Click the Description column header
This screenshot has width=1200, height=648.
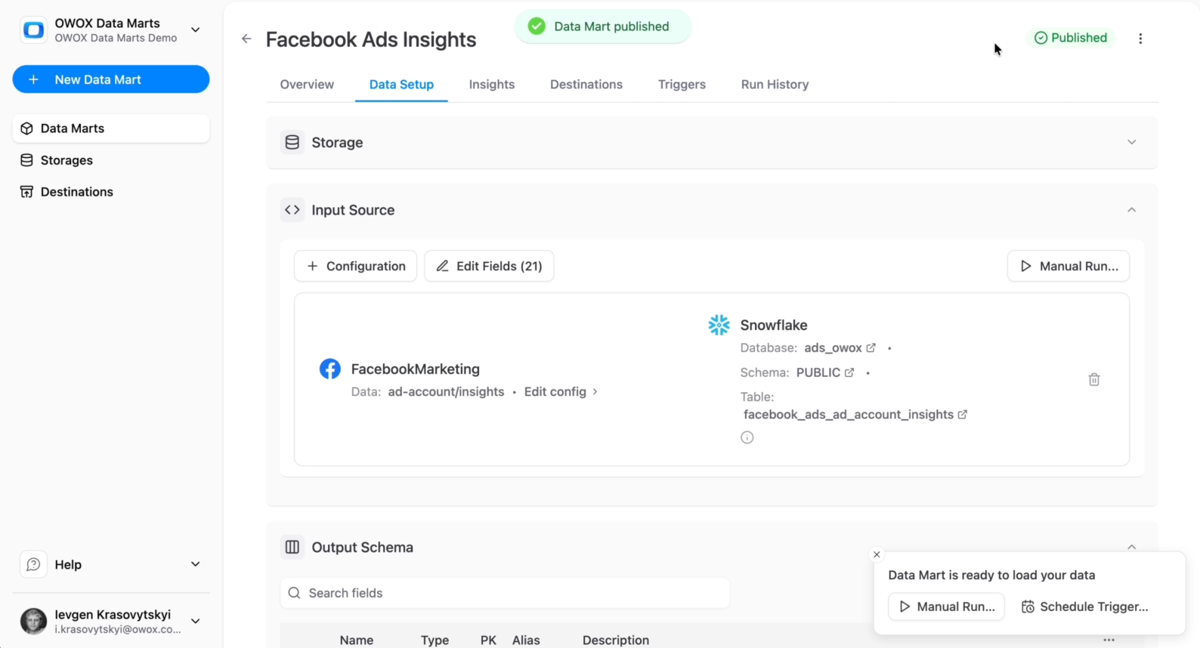point(616,640)
